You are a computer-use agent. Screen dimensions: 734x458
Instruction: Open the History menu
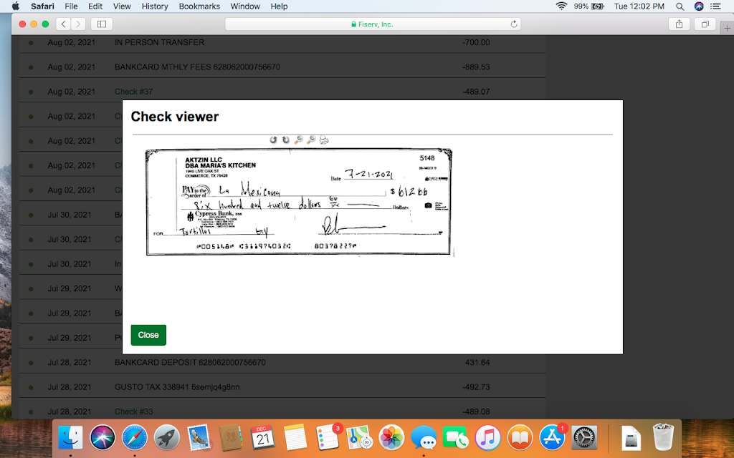tap(154, 6)
